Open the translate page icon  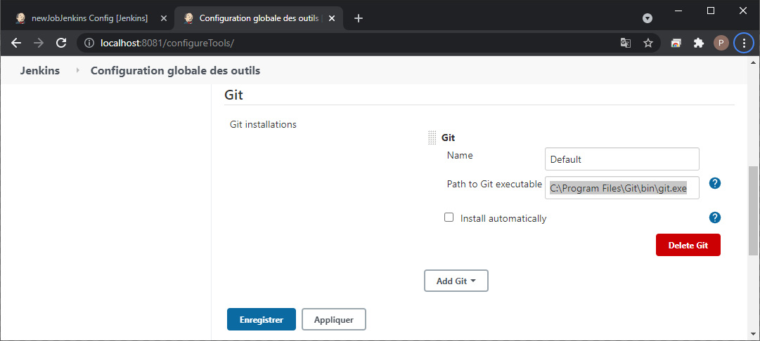coord(626,43)
